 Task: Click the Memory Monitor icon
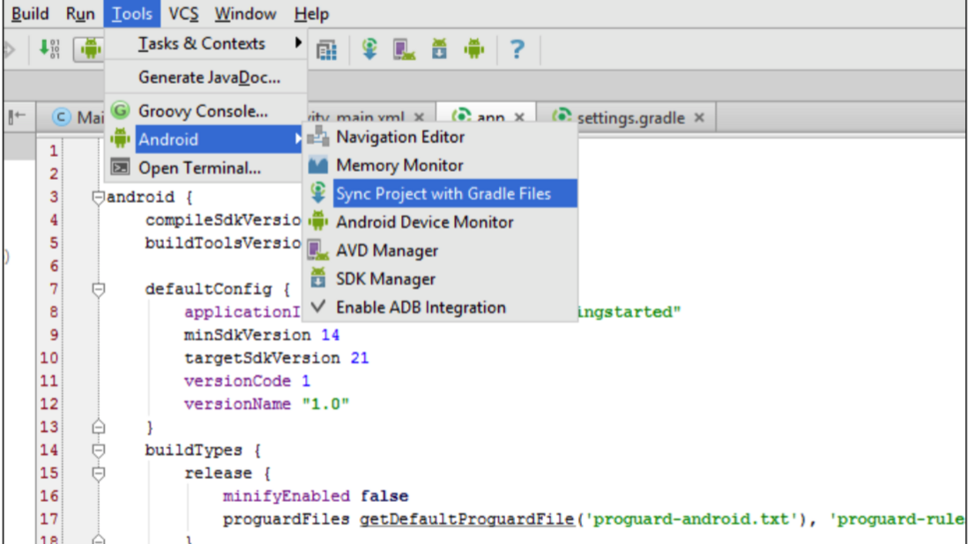tap(318, 165)
